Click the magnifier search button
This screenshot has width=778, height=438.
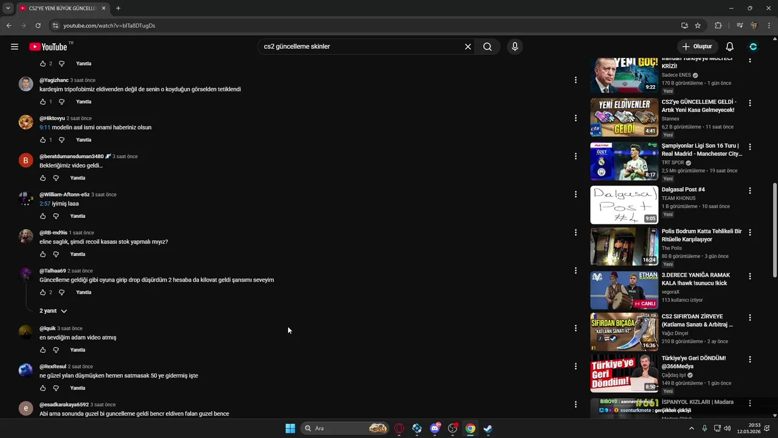[487, 47]
